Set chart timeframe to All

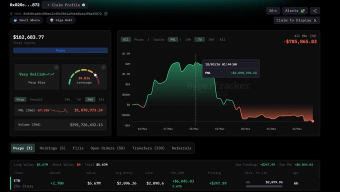[222, 39]
